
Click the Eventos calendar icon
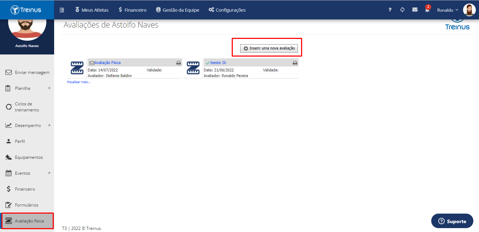pos(9,173)
